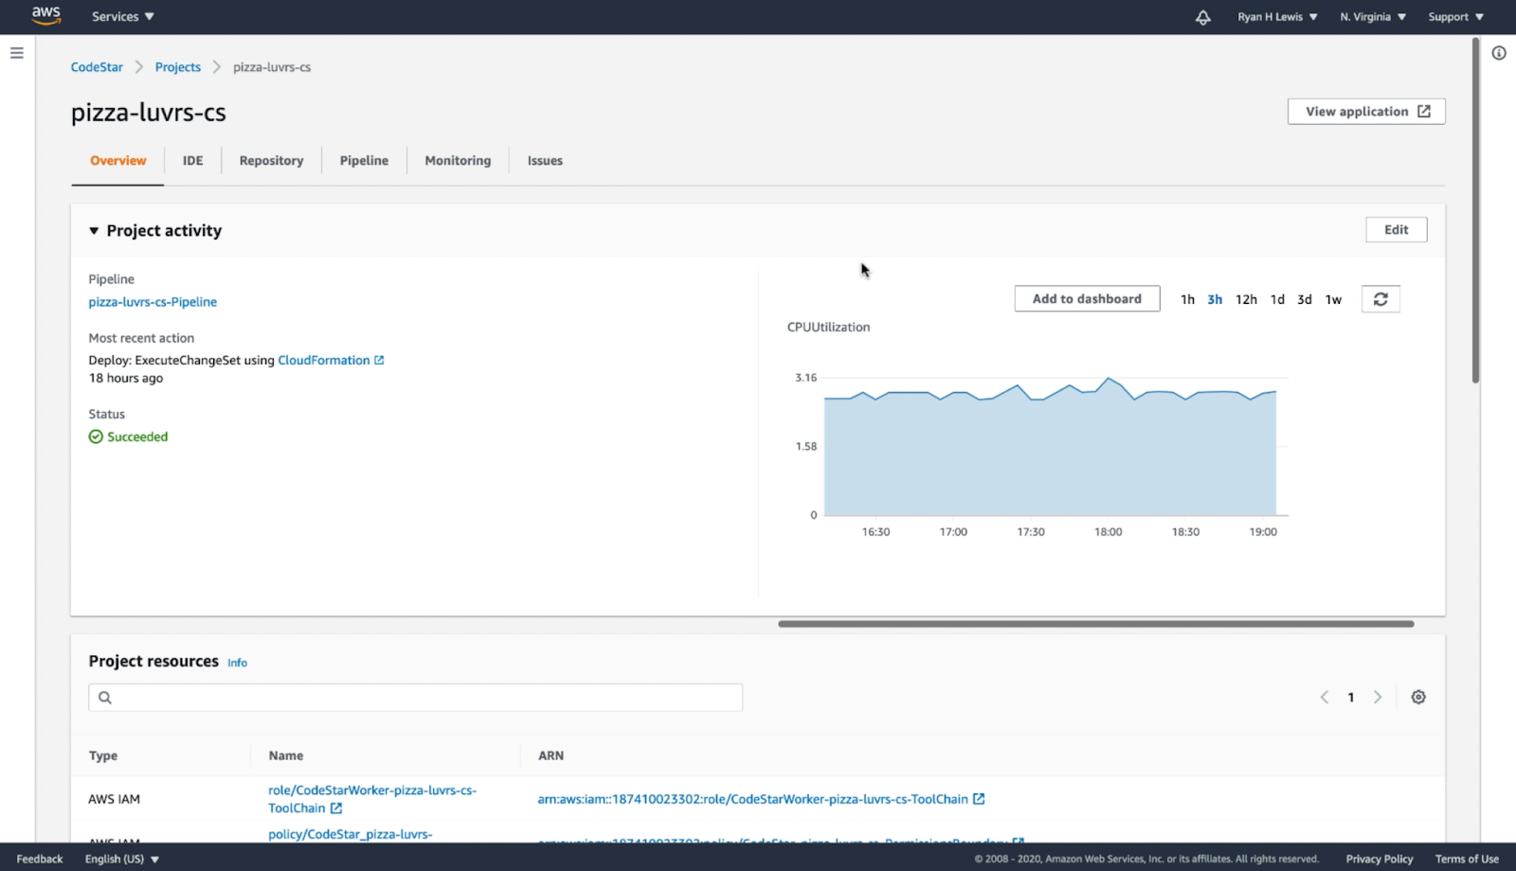Switch to the IDE tab
The image size is (1516, 871).
click(192, 161)
